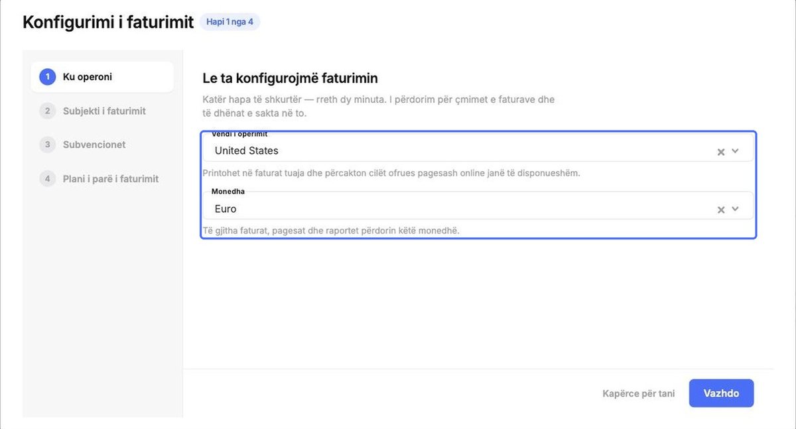Click the number 3 step circle
This screenshot has width=796, height=429.
[x=47, y=145]
